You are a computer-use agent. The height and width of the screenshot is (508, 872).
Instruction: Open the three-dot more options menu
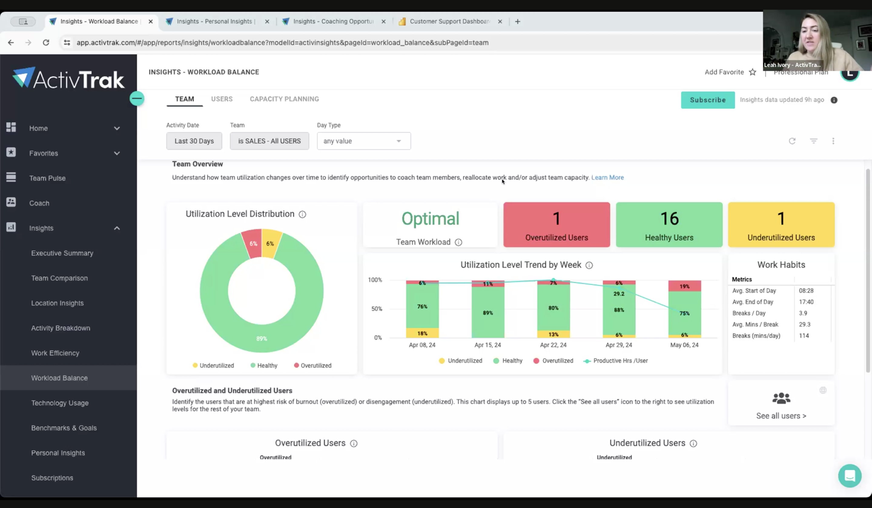point(833,141)
